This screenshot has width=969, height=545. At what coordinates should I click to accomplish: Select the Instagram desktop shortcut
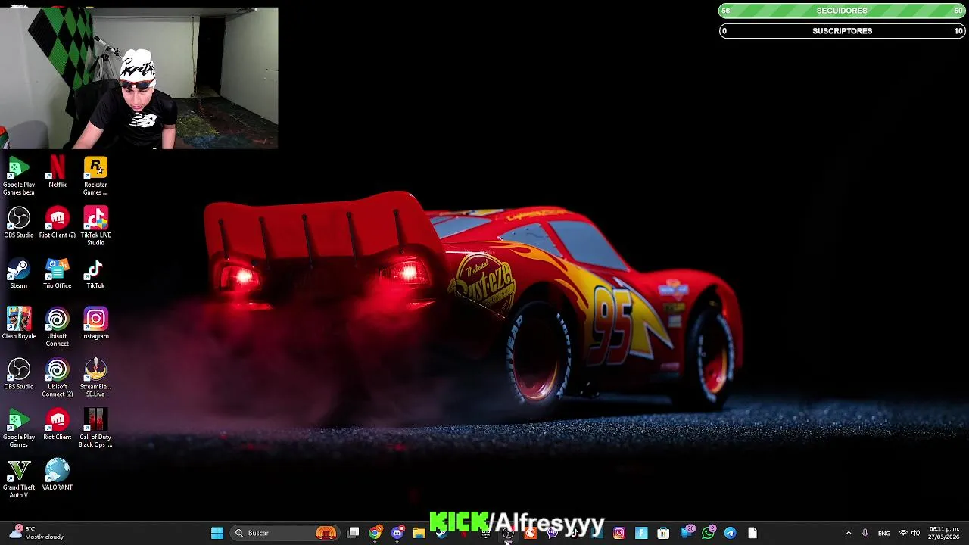pos(95,323)
